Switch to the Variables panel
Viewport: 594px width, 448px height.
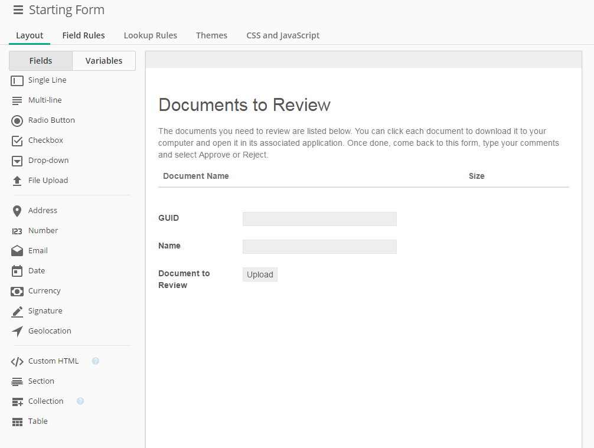click(104, 61)
